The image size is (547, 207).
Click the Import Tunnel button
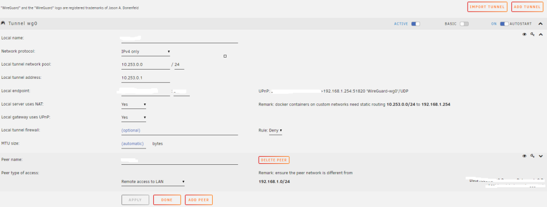487,7
